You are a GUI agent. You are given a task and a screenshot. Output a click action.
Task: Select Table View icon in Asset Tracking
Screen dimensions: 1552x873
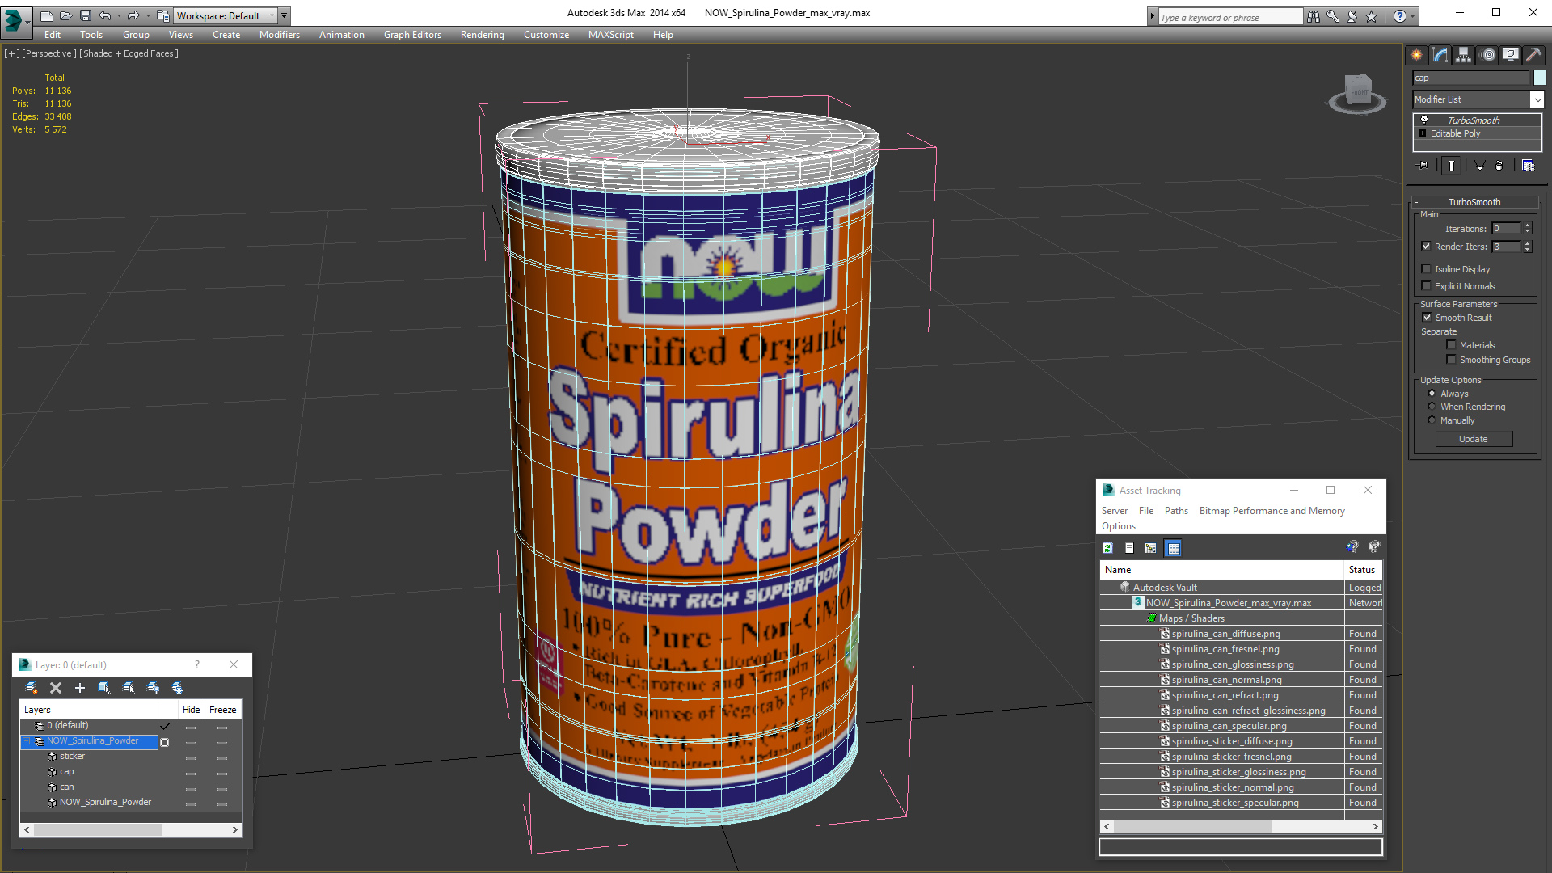point(1174,548)
